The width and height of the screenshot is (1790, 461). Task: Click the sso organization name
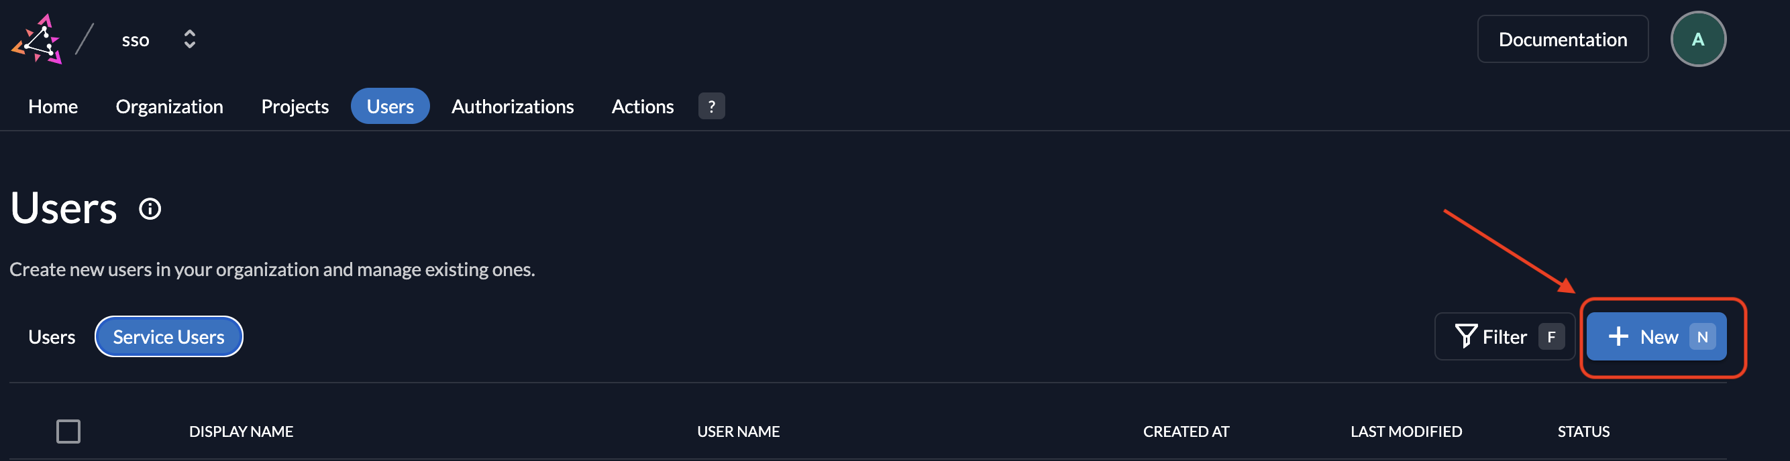[x=136, y=40]
